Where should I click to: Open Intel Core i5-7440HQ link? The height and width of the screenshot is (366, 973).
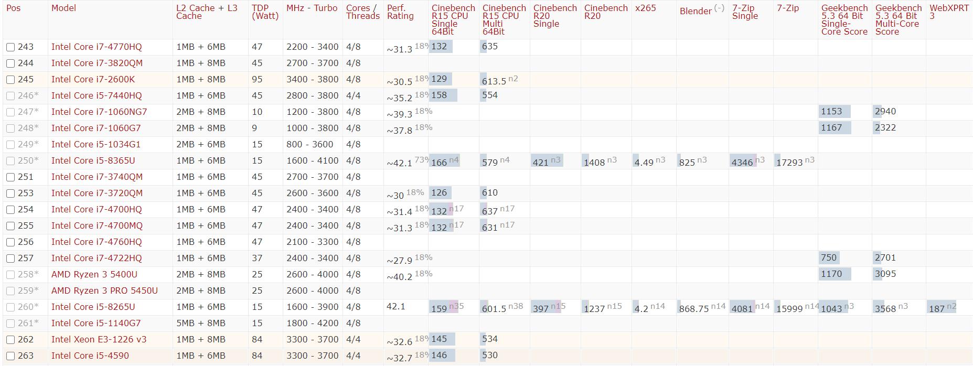coord(97,96)
